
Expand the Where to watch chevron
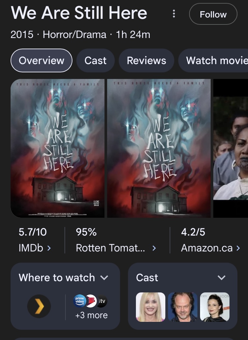point(104,278)
